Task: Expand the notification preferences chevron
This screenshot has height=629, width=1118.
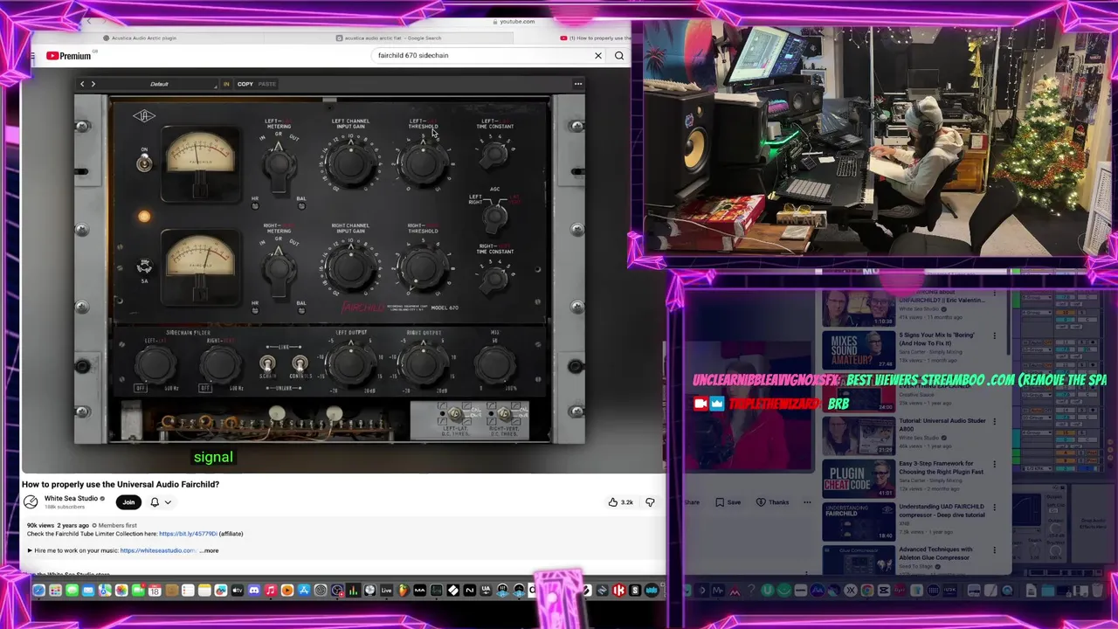Action: click(x=168, y=502)
